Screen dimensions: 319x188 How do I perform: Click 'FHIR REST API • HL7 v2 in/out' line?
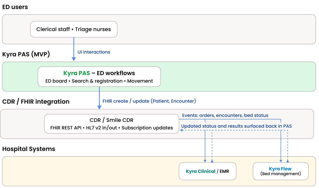pos(112,128)
